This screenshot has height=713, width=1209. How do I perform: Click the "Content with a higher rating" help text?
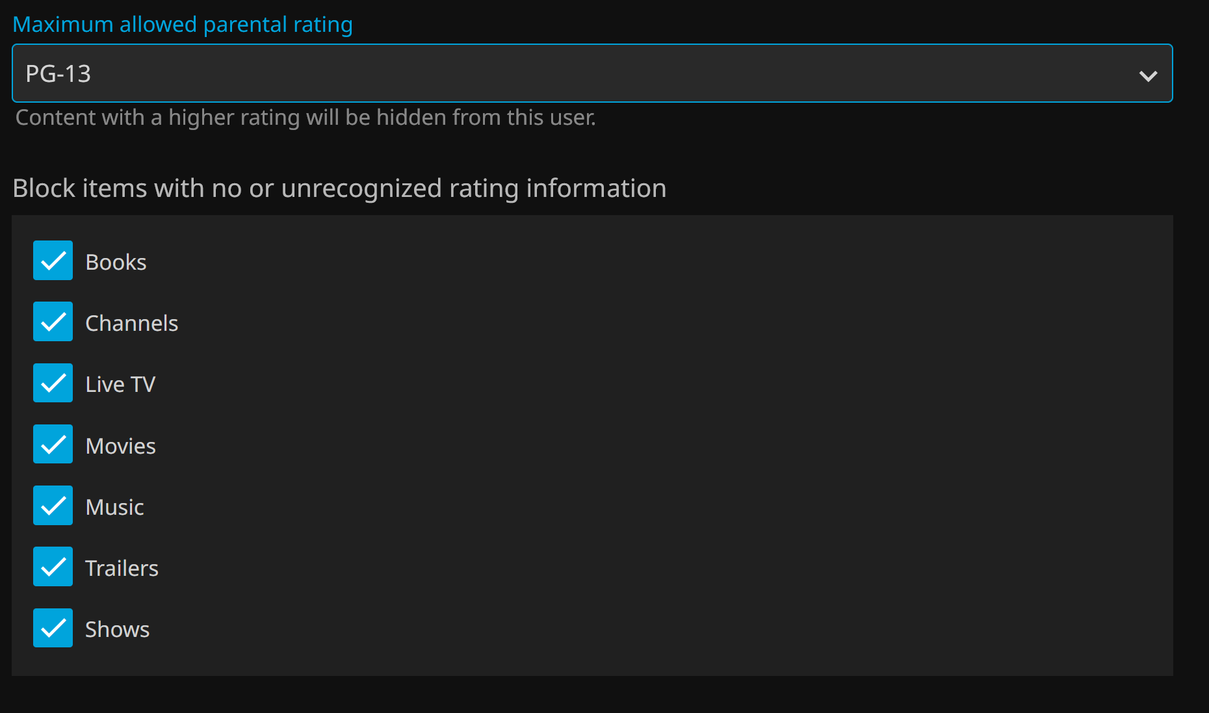coord(305,118)
